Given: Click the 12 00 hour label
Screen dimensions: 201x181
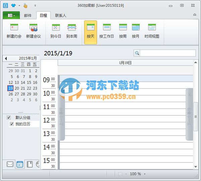Looking at the screenshot, I should (49, 120).
